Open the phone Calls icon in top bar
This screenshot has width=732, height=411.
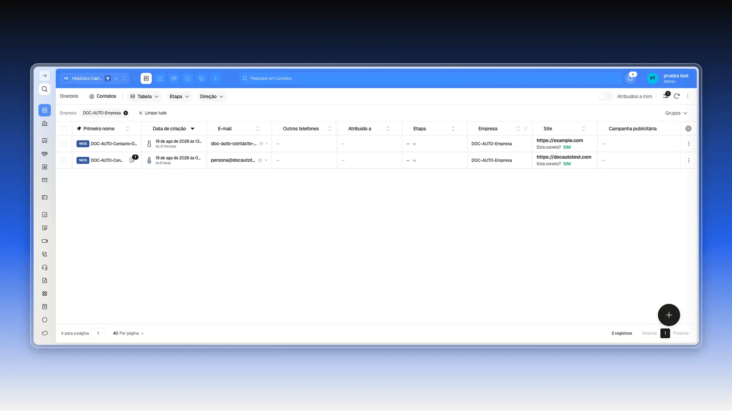(x=202, y=78)
